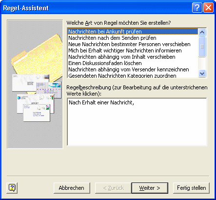Choose 'Mich bei Erhalt wichtiger Nachrichten informieren'
The image size is (216, 200).
click(133, 50)
